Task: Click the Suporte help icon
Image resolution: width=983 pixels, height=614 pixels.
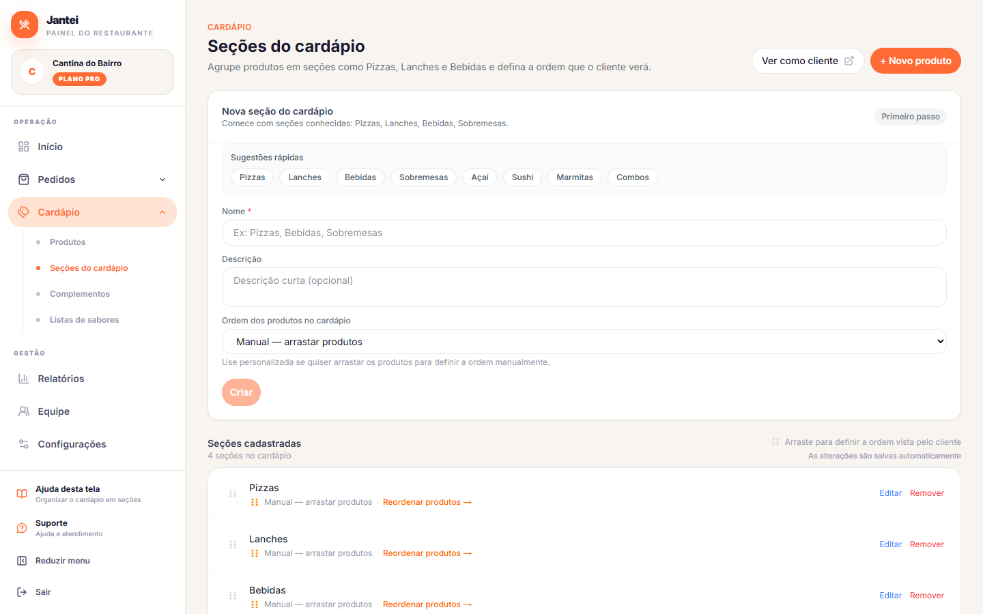Action: (22, 528)
